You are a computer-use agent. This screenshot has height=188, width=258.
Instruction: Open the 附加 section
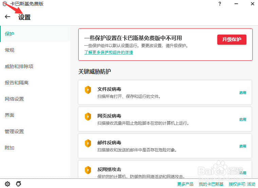[x=35, y=148]
